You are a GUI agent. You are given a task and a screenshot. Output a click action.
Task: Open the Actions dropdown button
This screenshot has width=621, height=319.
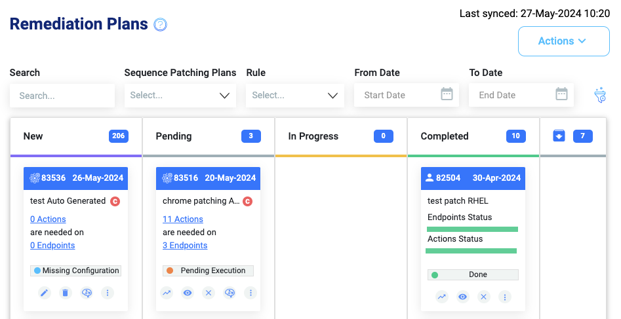[x=563, y=41]
